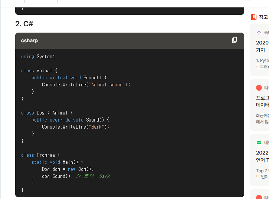The image size is (269, 199).
Task: Click the green '// 출력: Bark' comment
Action: [x=93, y=176]
